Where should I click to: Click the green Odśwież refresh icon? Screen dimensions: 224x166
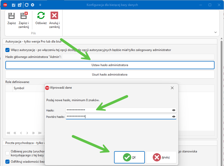[x=41, y=16]
